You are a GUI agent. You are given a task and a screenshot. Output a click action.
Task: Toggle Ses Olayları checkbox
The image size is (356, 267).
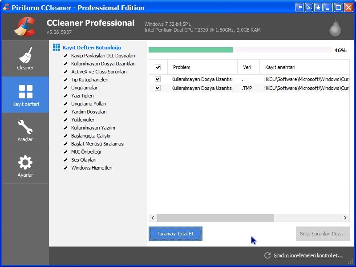click(65, 160)
